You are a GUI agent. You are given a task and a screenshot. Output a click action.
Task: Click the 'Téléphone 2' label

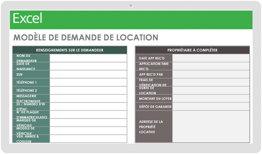31,90
